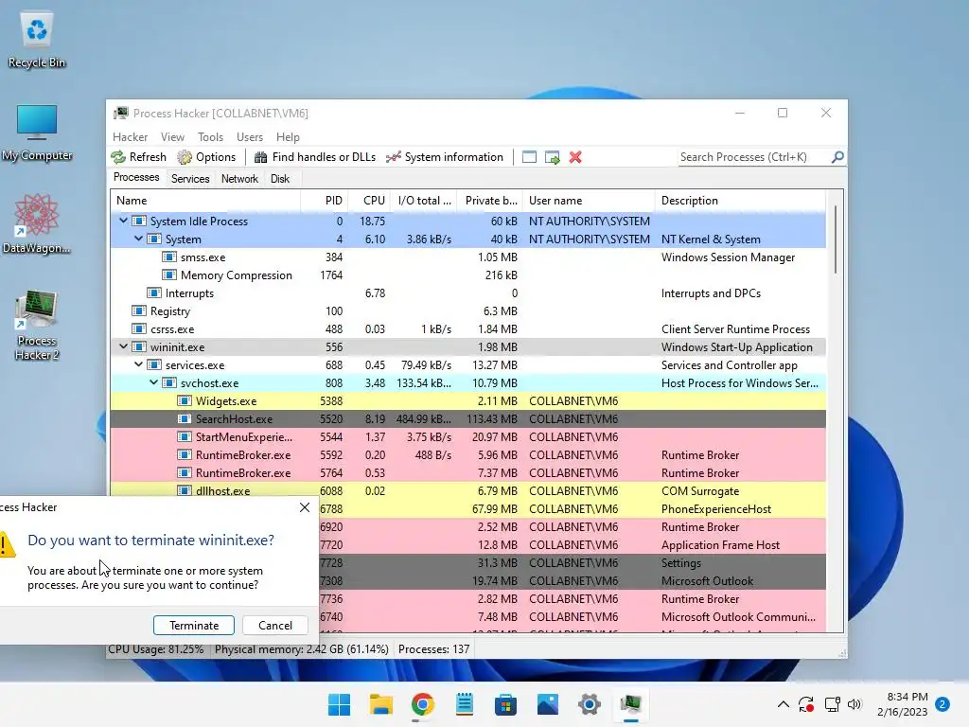Screen dimensions: 969x727
Task: Open Settings gear in taskbar
Action: pyautogui.click(x=589, y=704)
